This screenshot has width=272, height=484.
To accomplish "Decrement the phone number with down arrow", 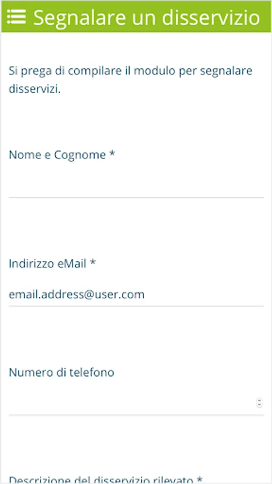I will 259,405.
